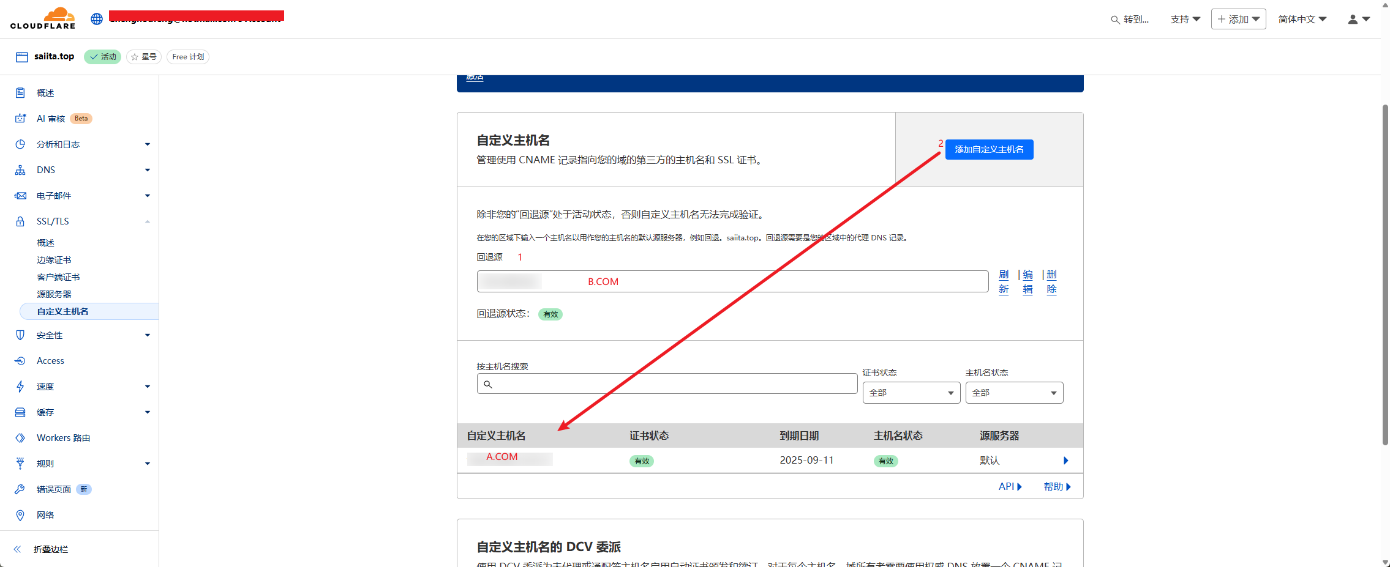Click the 添加自定义主机名 button

[989, 149]
